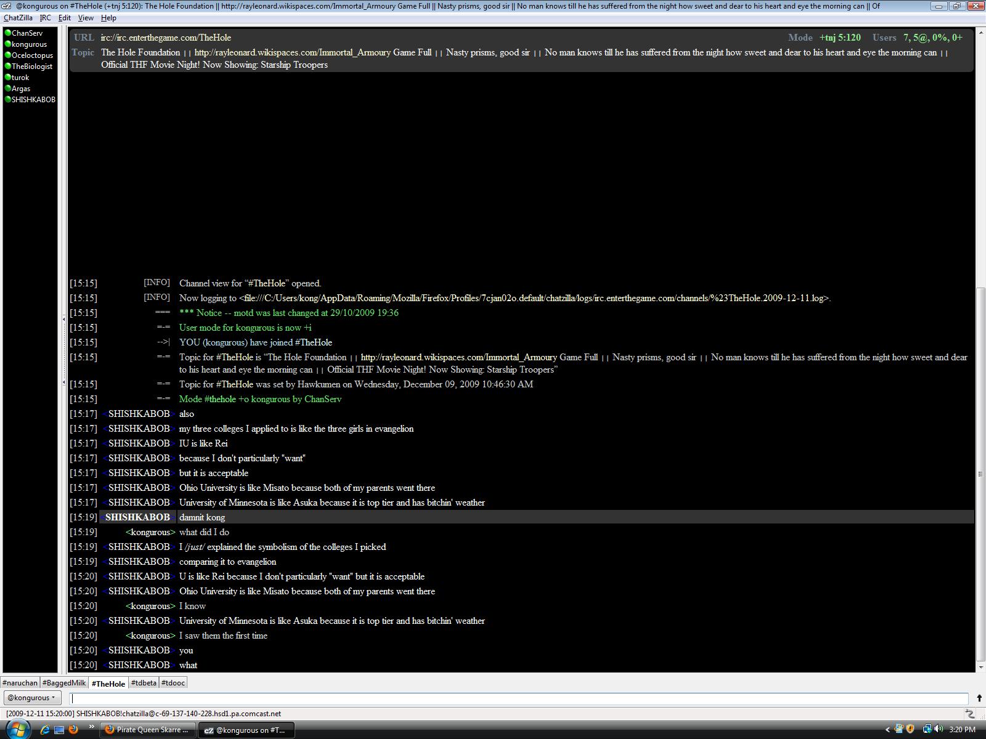Viewport: 986px width, 739px height.
Task: Expand the Quick Launch overflow chevron
Action: tap(91, 727)
